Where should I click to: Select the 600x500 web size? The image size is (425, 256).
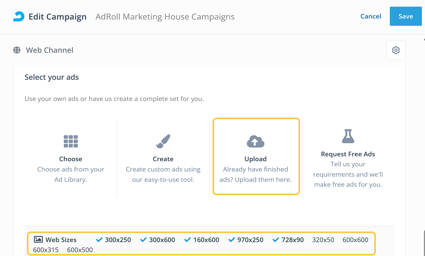pyautogui.click(x=80, y=250)
